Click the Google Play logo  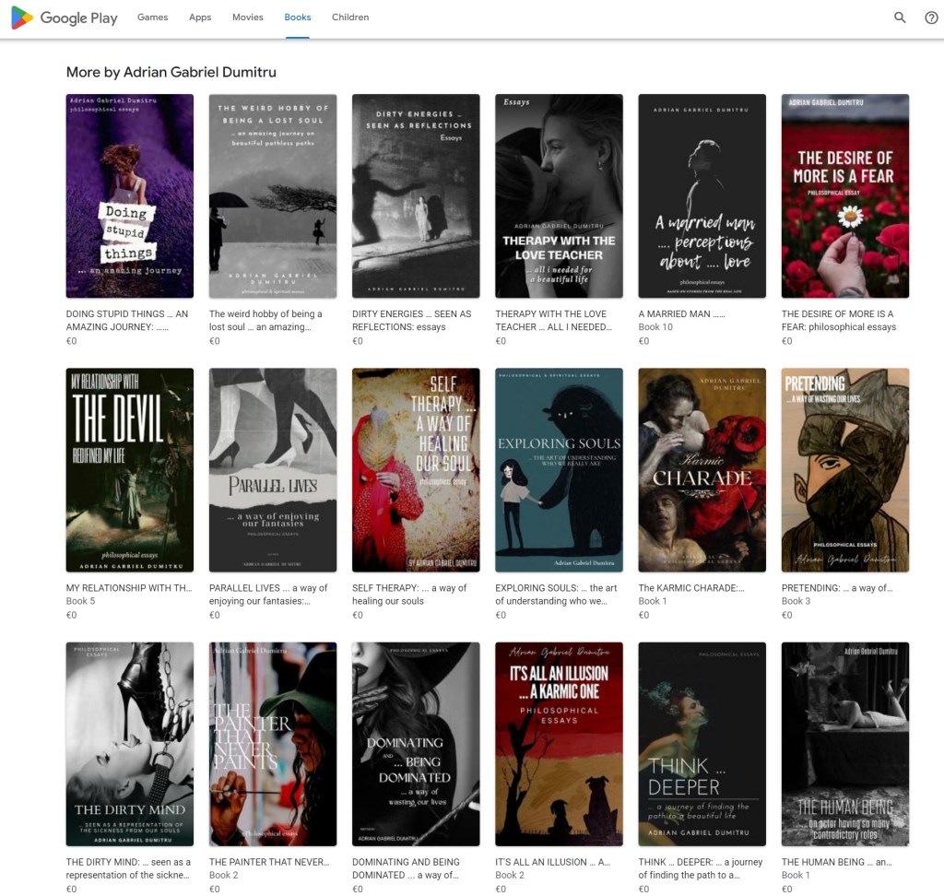[x=65, y=18]
